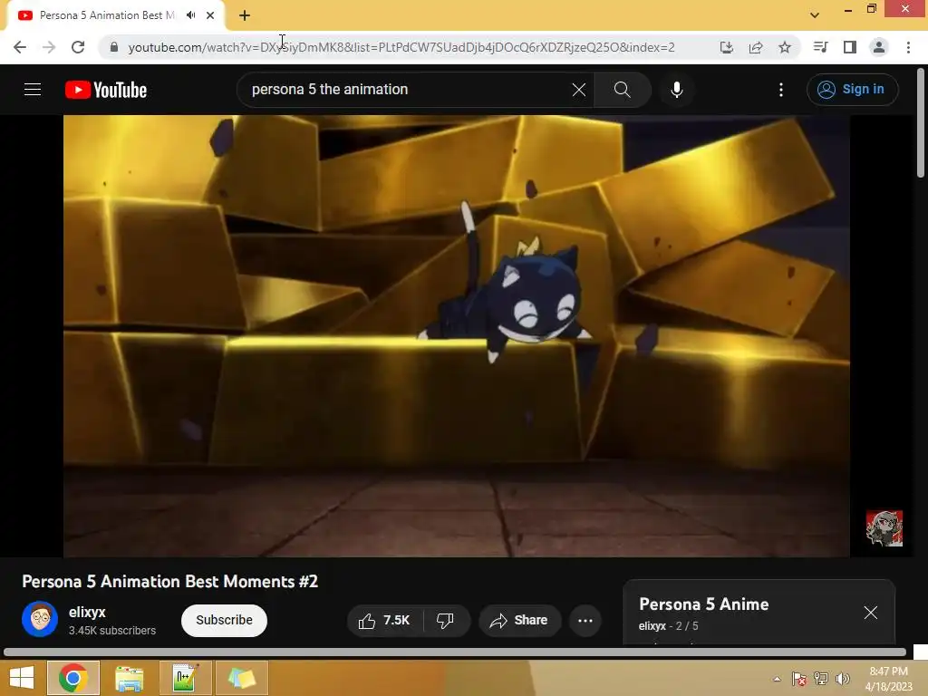Click the video player to pause
The width and height of the screenshot is (928, 696).
pyautogui.click(x=457, y=335)
